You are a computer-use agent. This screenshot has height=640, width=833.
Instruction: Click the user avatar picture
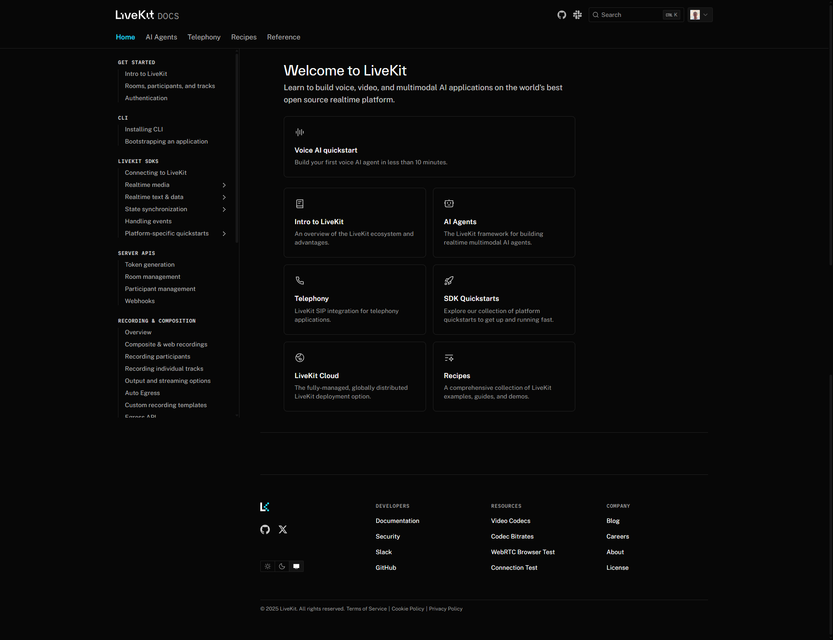[695, 15]
